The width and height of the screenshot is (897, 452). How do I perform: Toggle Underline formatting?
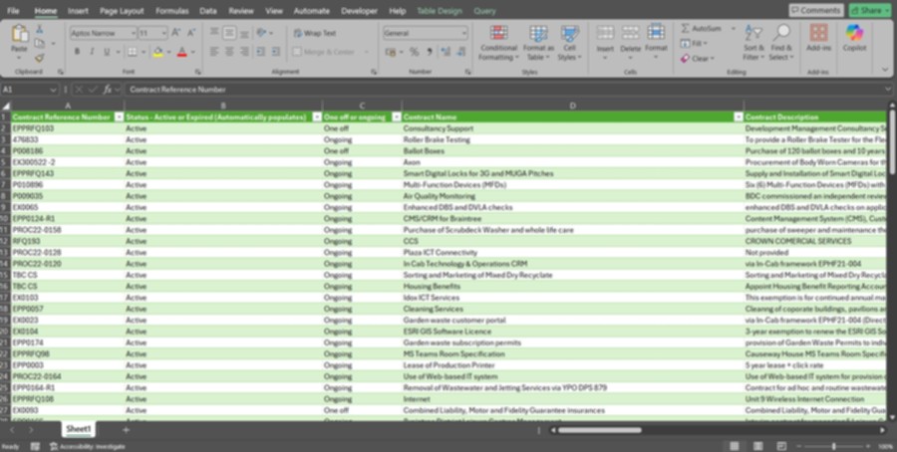(x=107, y=52)
